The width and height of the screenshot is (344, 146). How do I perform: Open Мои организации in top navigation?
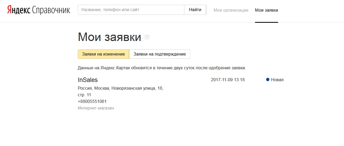pyautogui.click(x=231, y=10)
